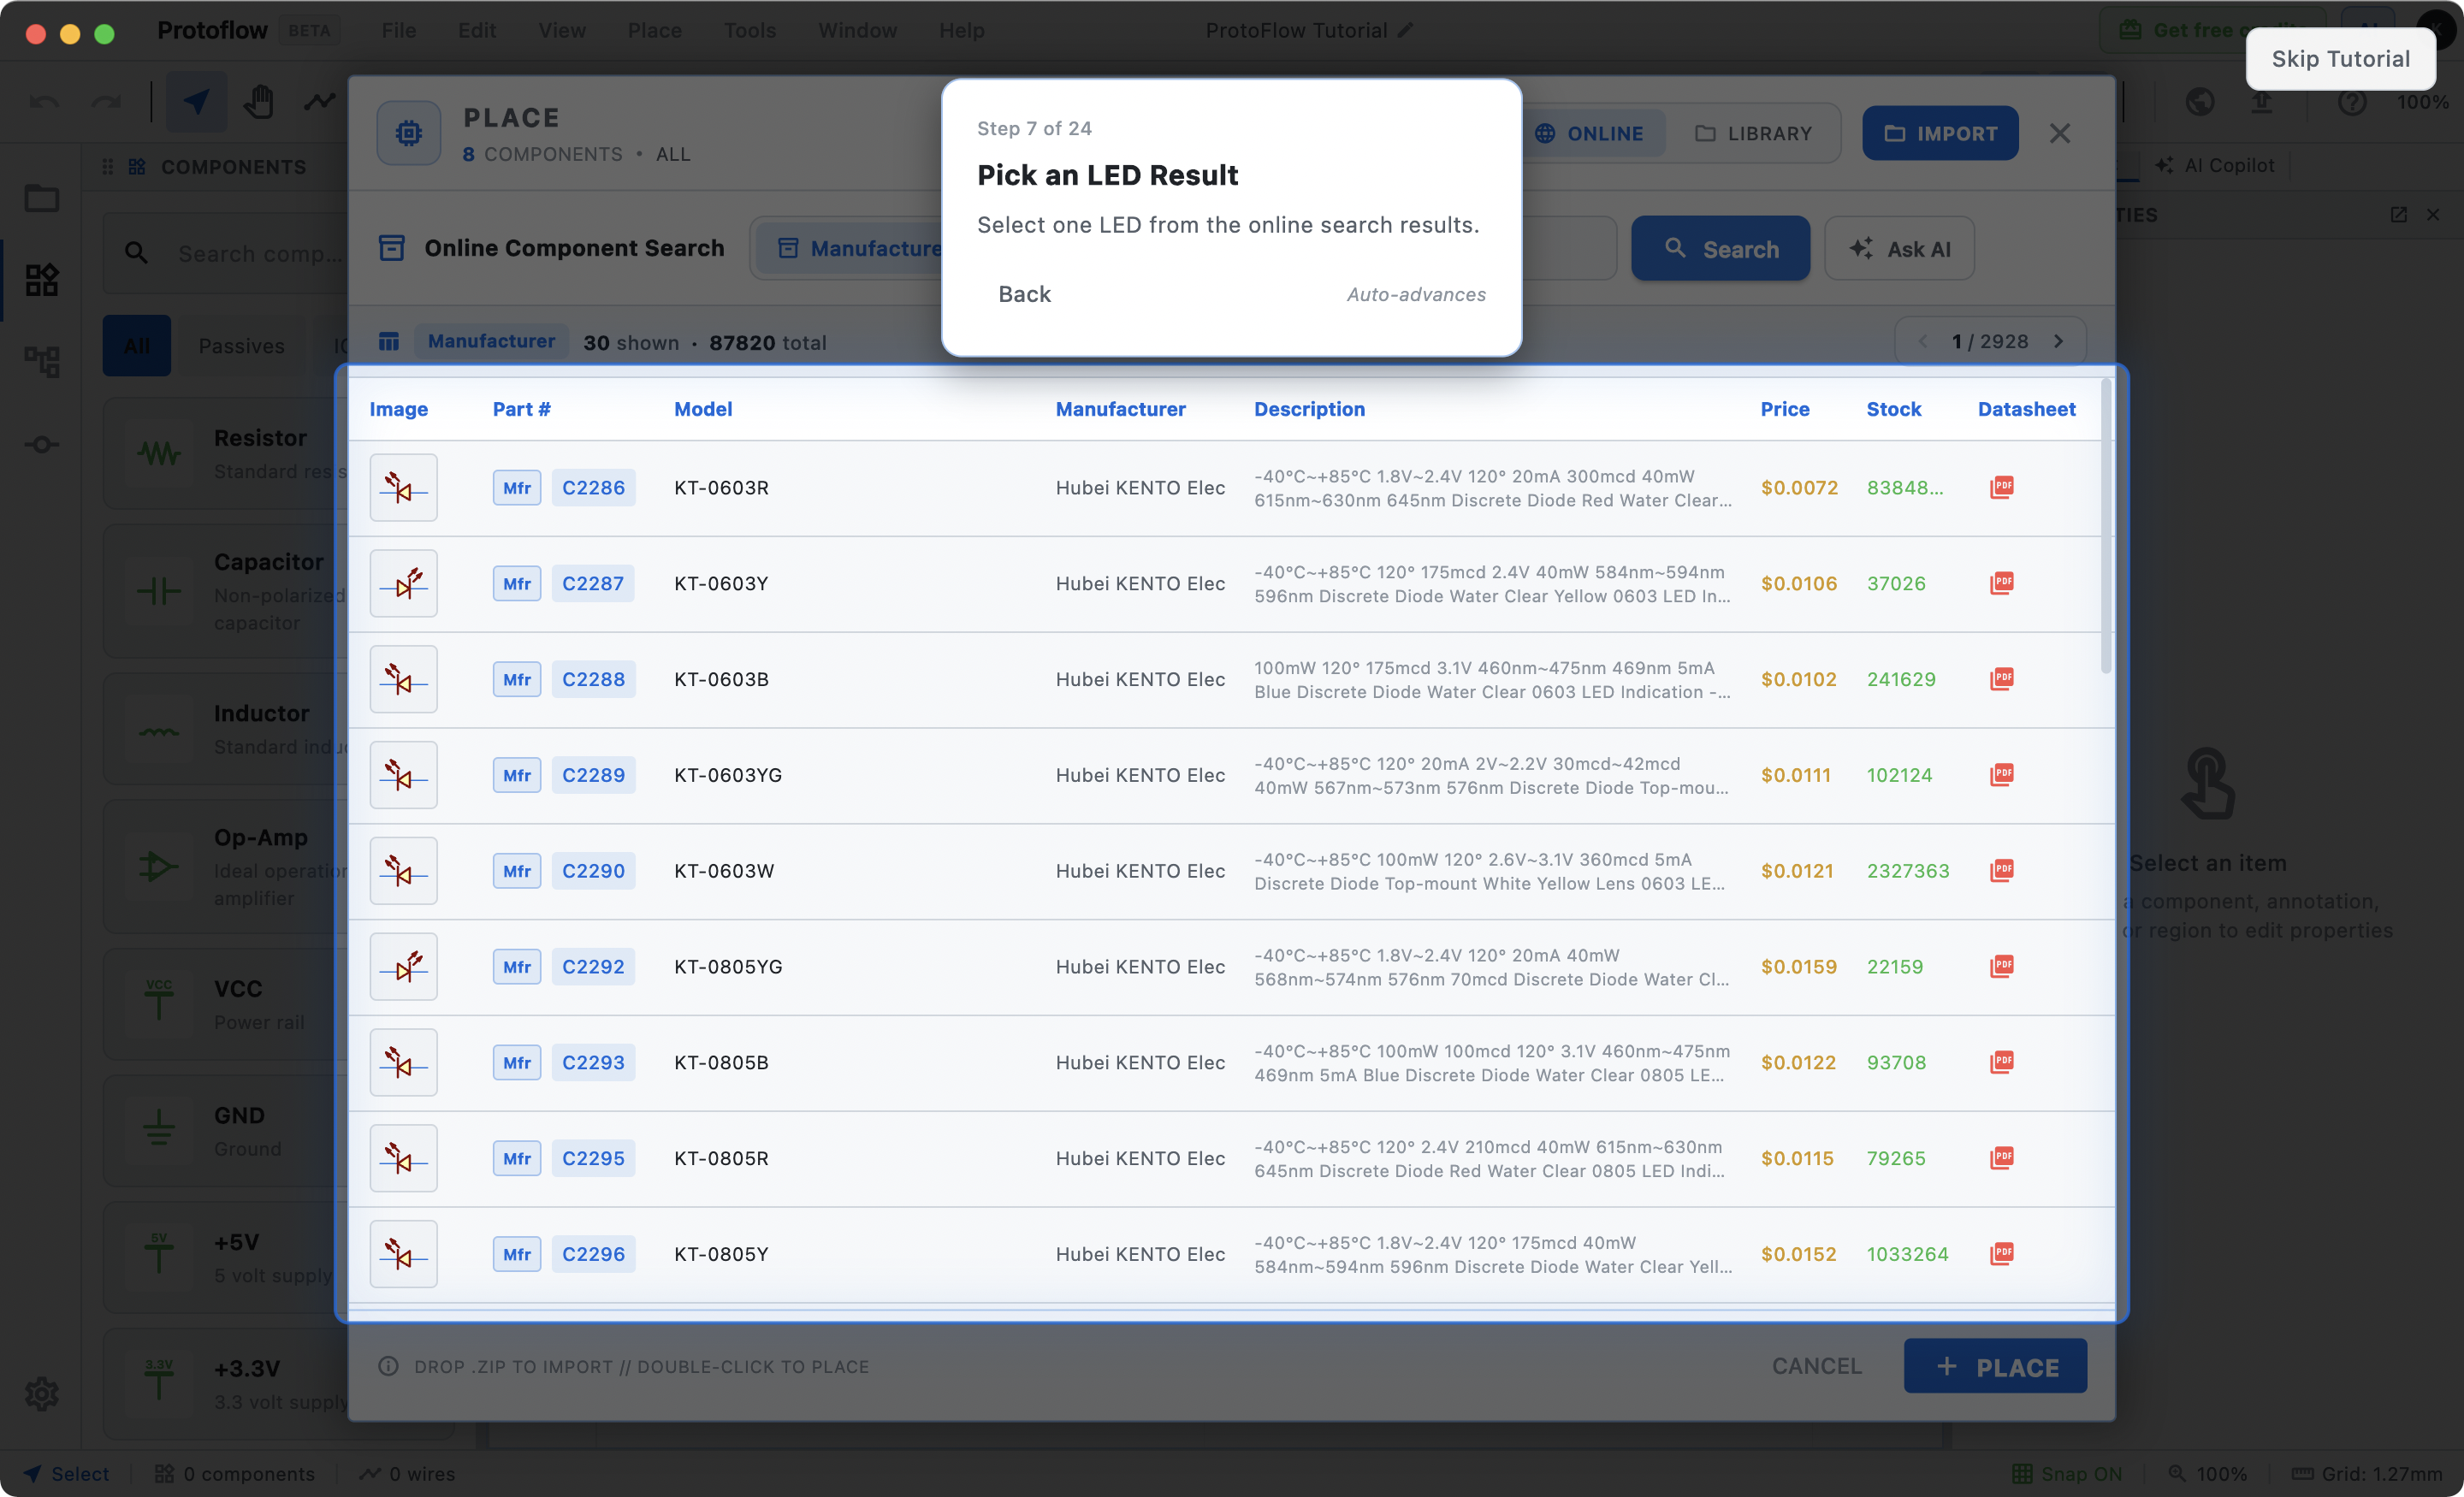The image size is (2464, 1497).
Task: Click the results table vertical scrollbar
Action: point(2106,526)
